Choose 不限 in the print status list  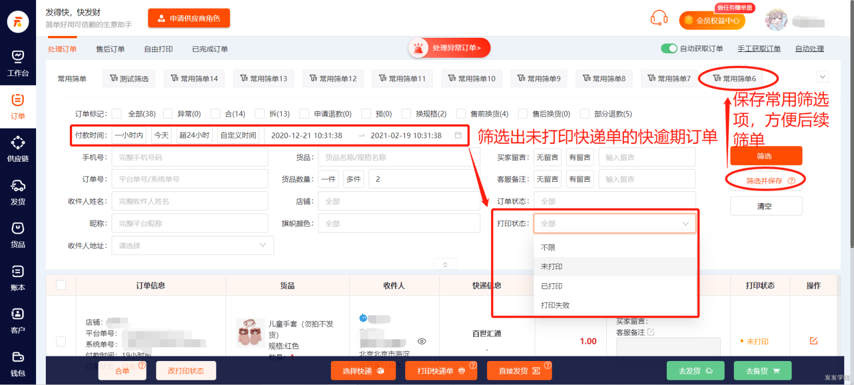point(615,247)
